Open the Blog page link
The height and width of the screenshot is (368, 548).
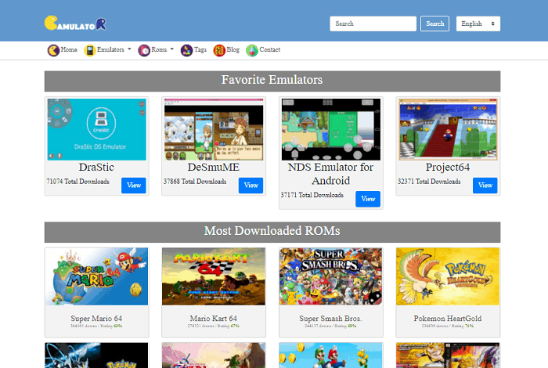coord(233,49)
